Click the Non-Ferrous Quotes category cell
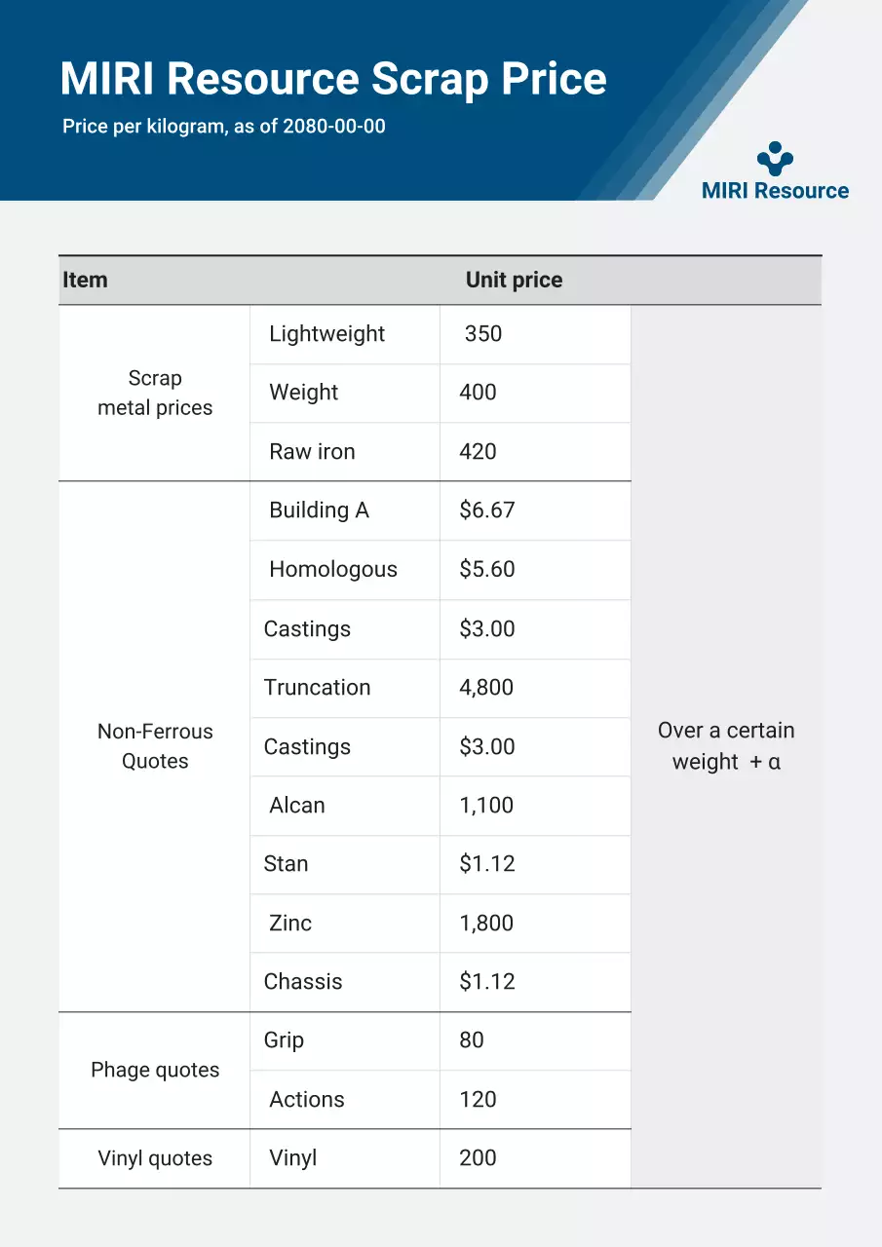882x1247 pixels. pyautogui.click(x=155, y=746)
